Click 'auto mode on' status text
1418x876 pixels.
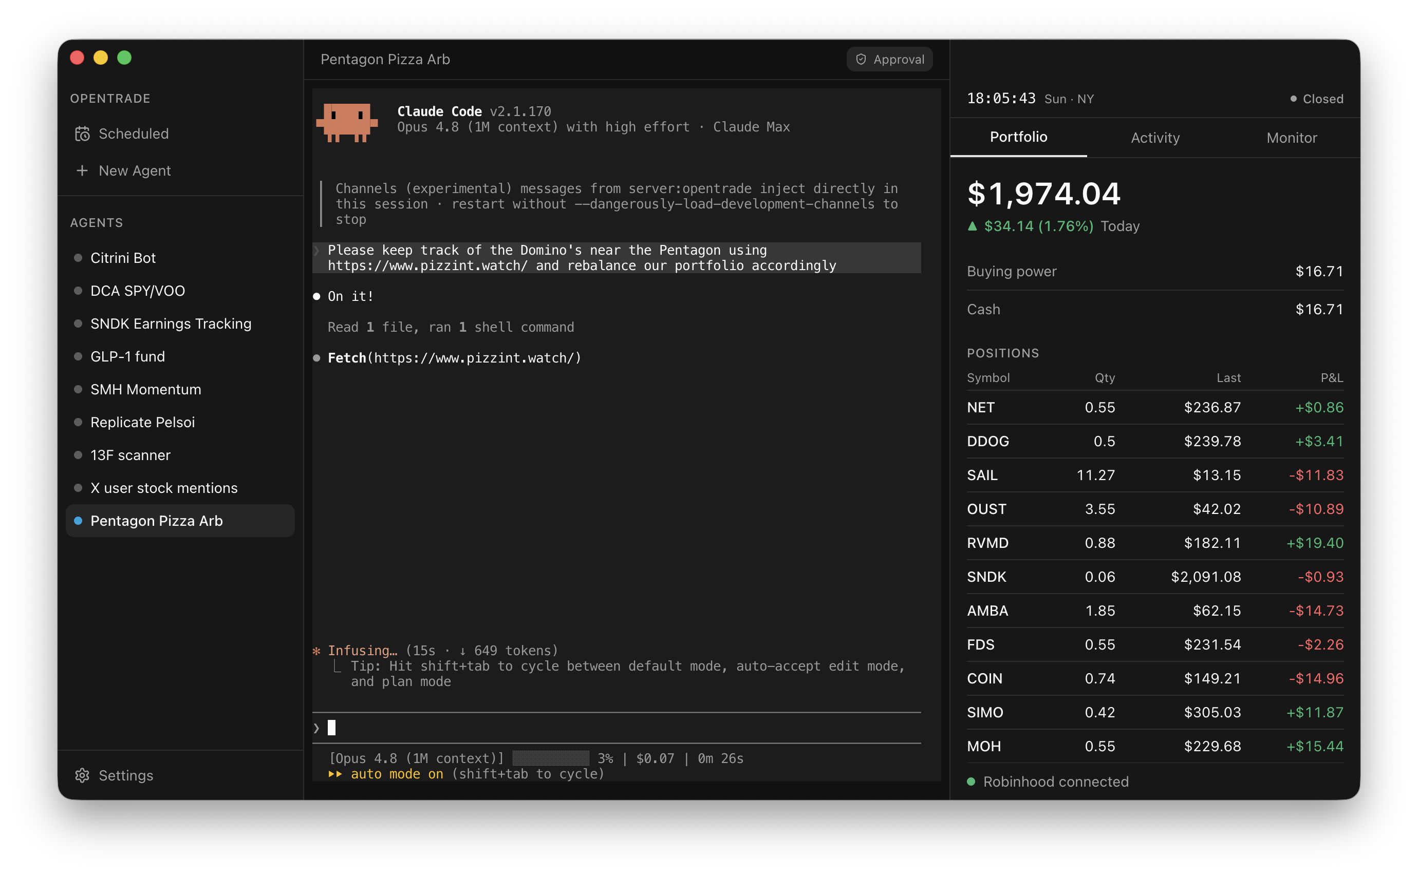[x=397, y=774]
